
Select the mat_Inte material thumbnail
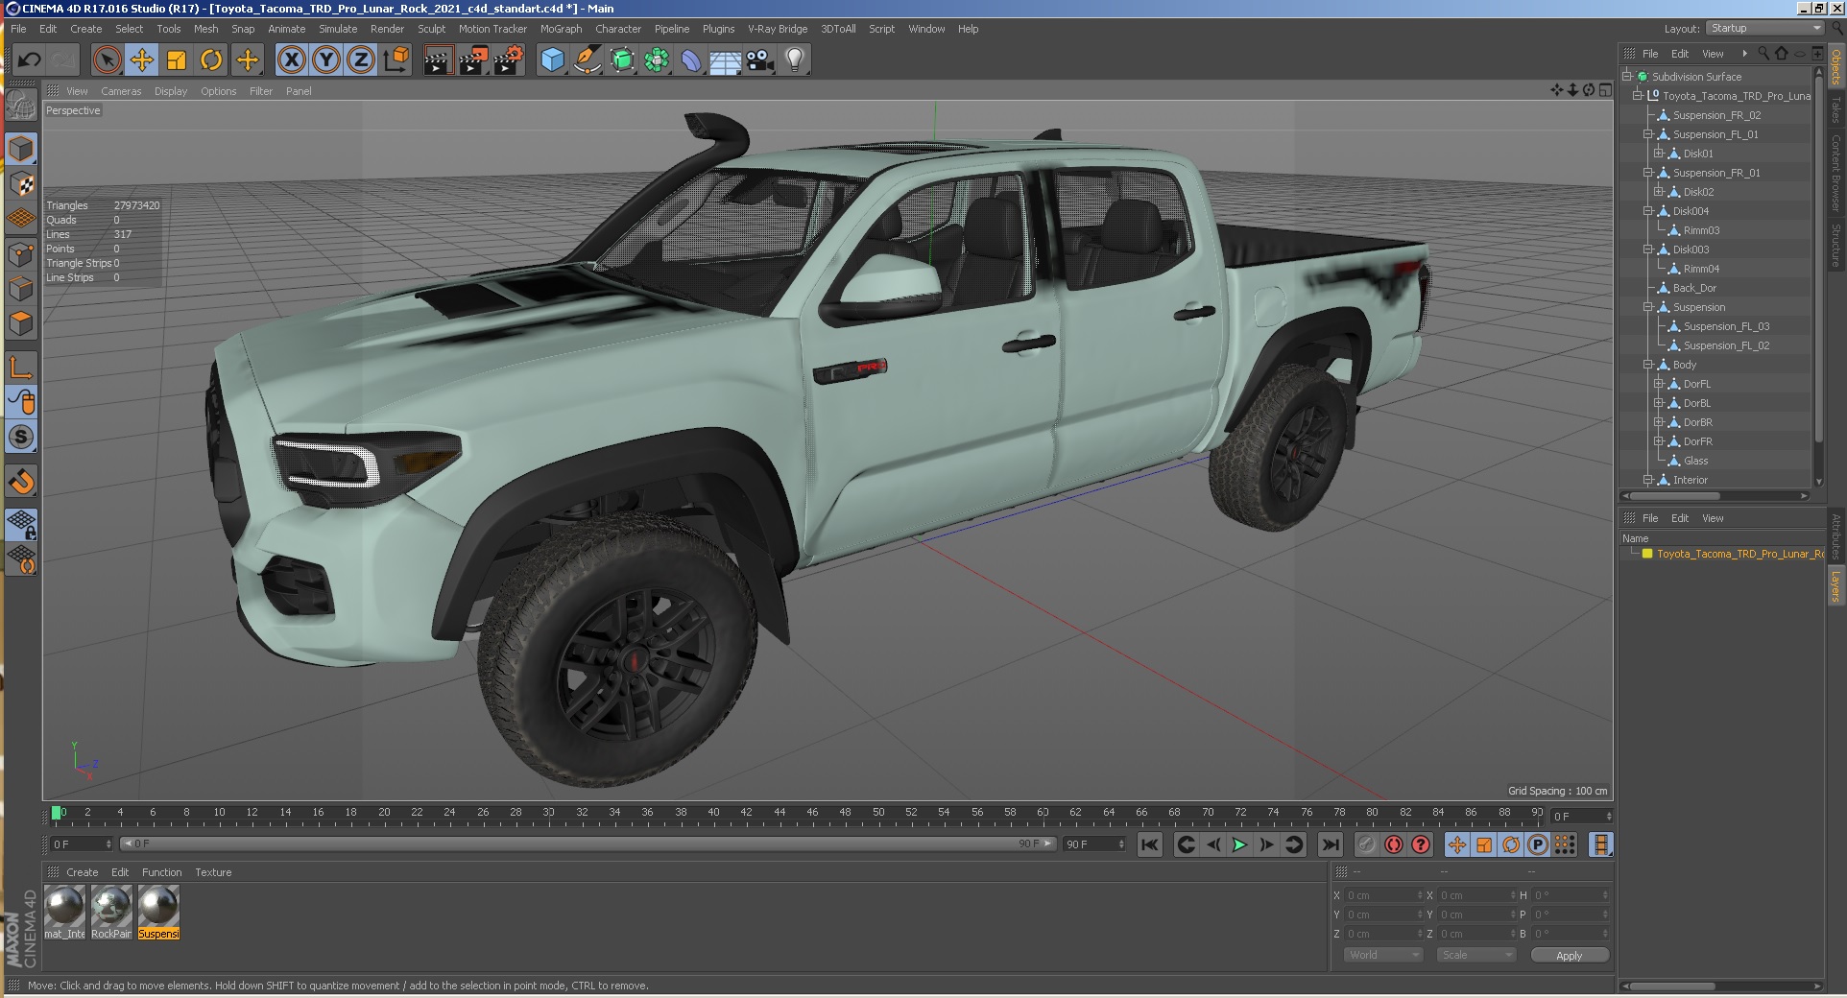coord(64,912)
